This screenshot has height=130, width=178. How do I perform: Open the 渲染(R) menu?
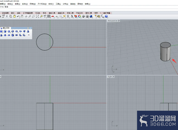tap(73, 4)
